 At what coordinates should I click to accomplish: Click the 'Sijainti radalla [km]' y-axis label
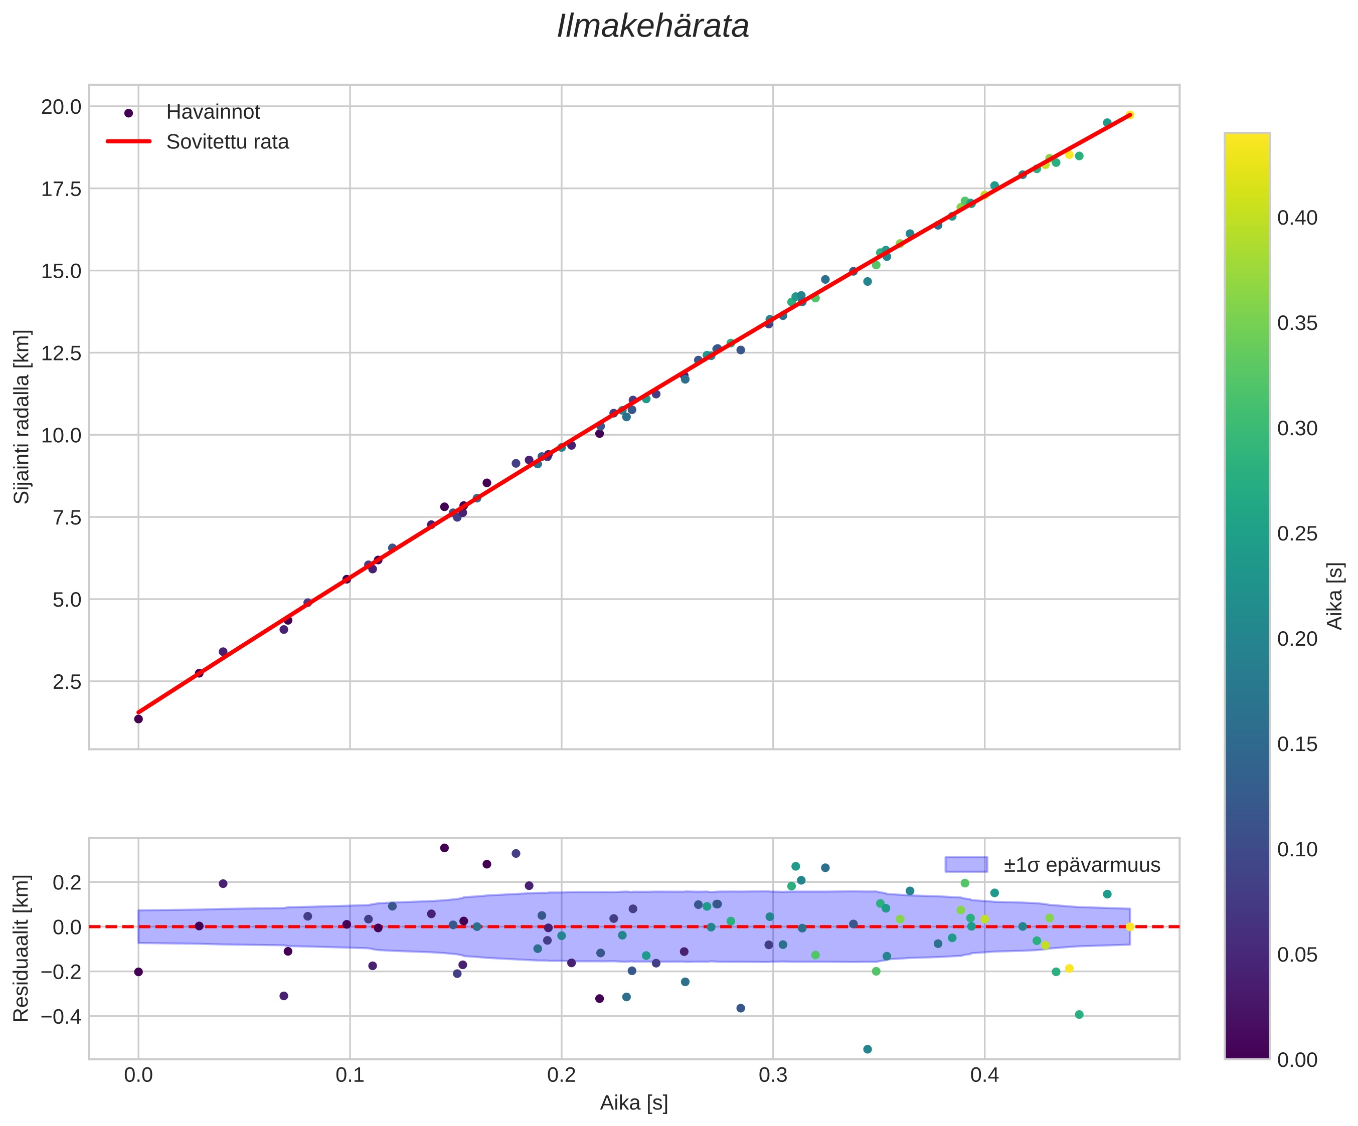(x=22, y=417)
